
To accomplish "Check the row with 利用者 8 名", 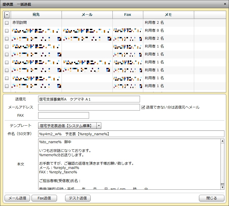I will pyautogui.click(x=7, y=31).
